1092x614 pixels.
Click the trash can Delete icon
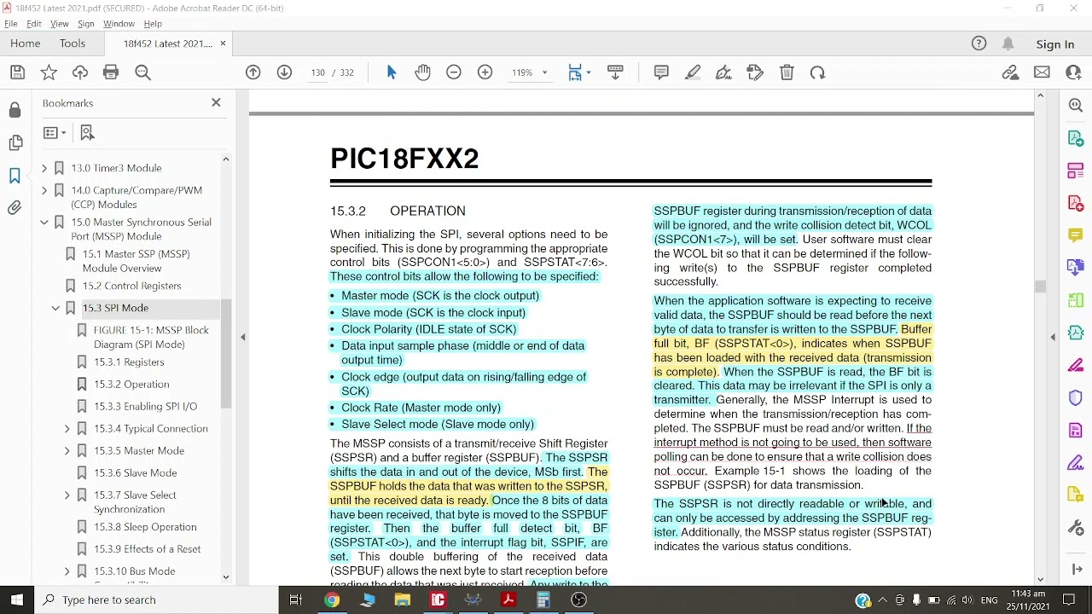pos(787,72)
